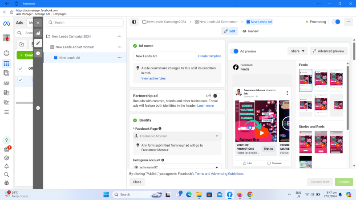Open Advanced preview
This screenshot has height=200, width=356.
[328, 51]
